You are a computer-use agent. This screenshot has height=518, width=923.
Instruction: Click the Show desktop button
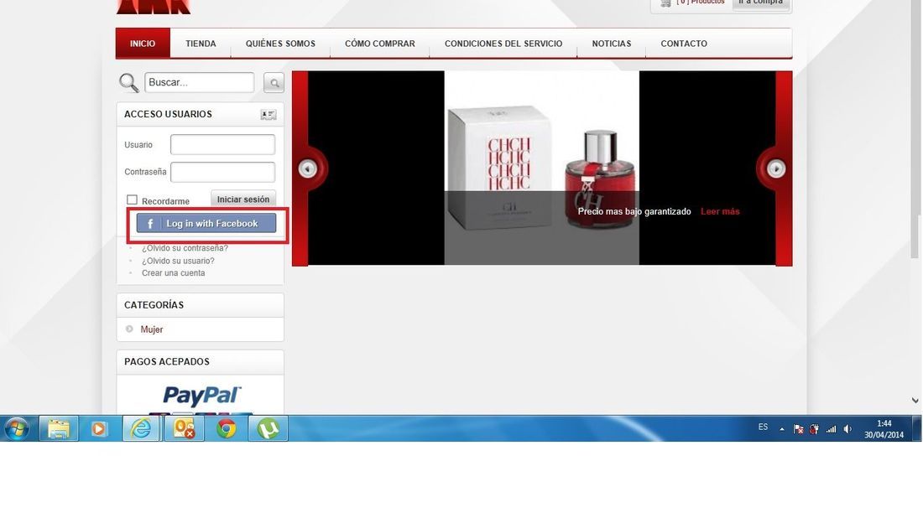[x=916, y=428]
